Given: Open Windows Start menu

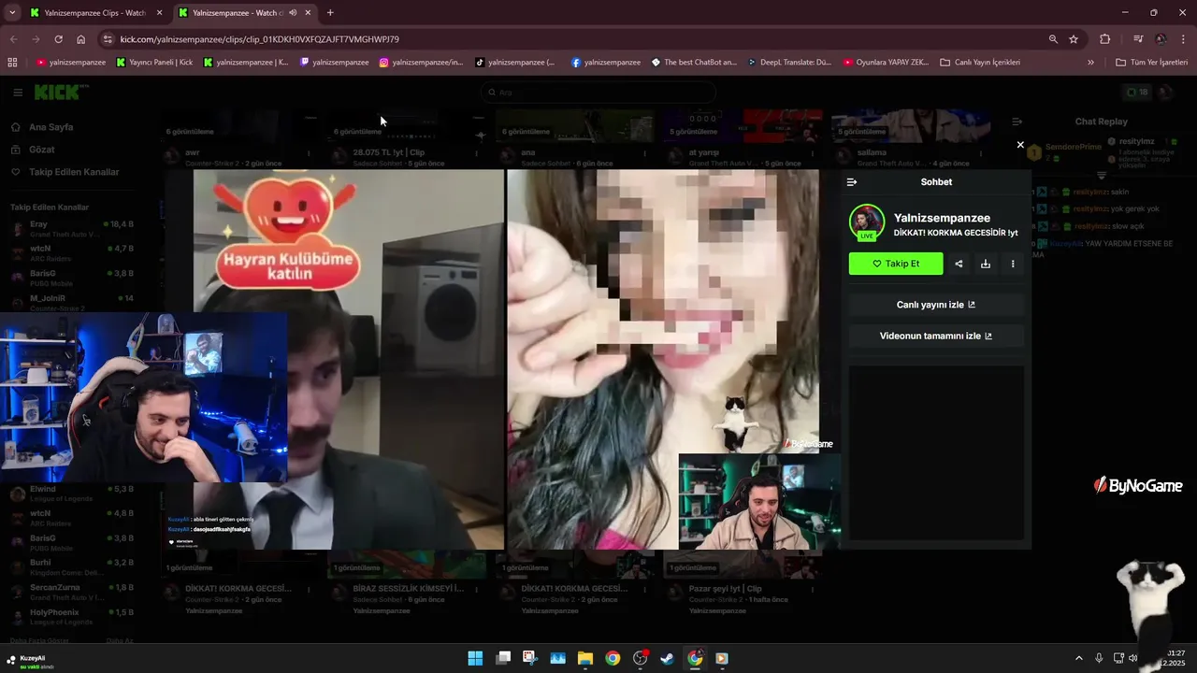Looking at the screenshot, I should 475,658.
